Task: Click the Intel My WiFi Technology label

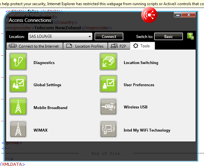Action: pos(147,130)
